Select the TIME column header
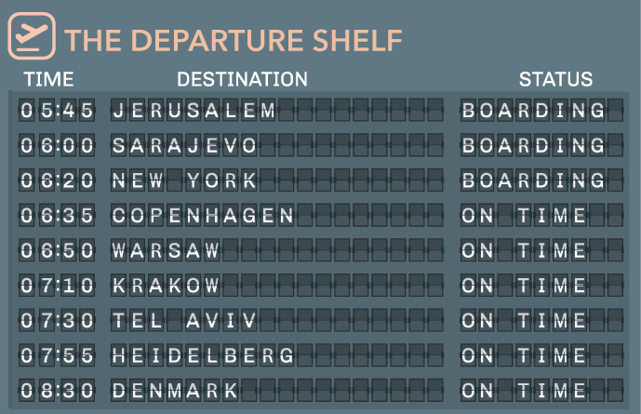The image size is (641, 414). (x=49, y=79)
